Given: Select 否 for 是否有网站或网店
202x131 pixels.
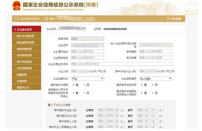Looking at the screenshot, I should coord(153,85).
